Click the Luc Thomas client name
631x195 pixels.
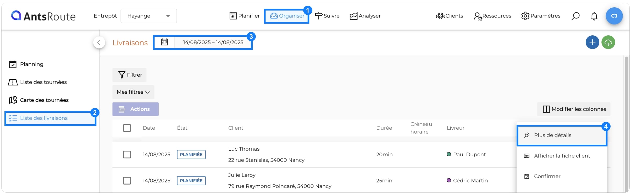[x=244, y=149]
